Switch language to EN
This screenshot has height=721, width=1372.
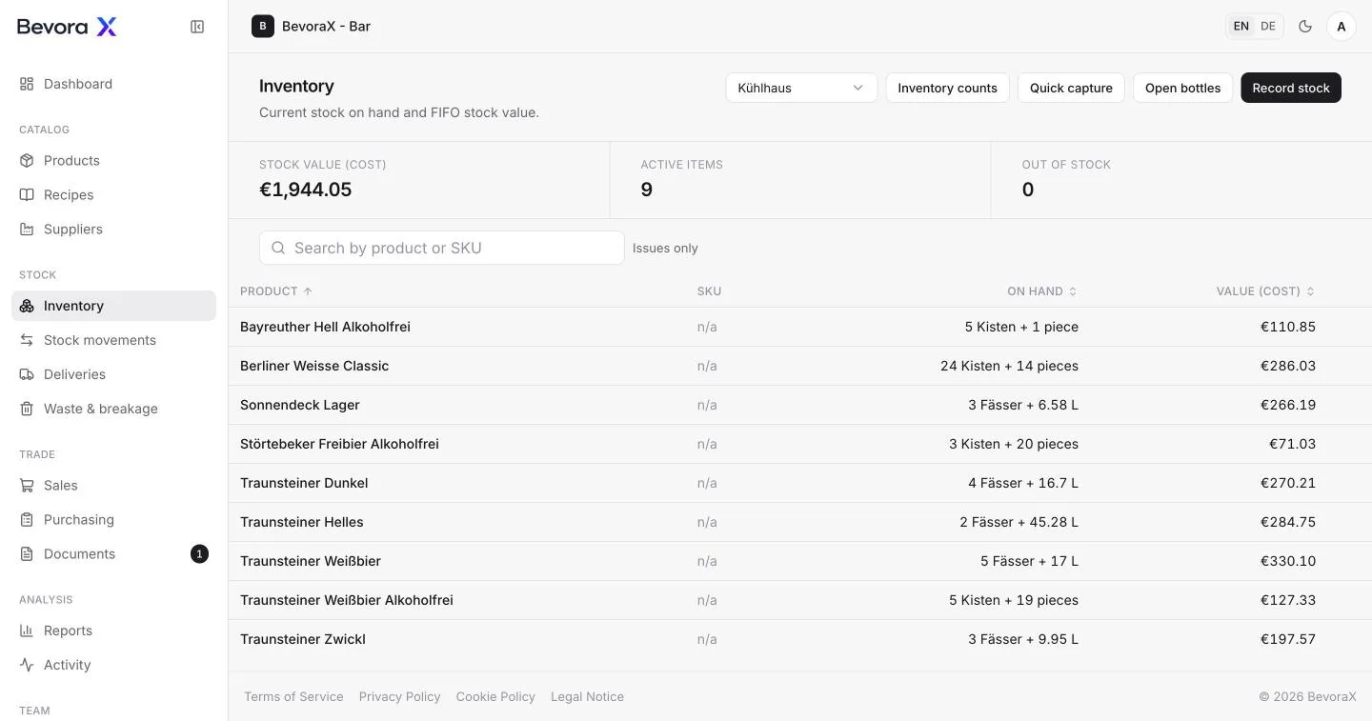pyautogui.click(x=1241, y=27)
